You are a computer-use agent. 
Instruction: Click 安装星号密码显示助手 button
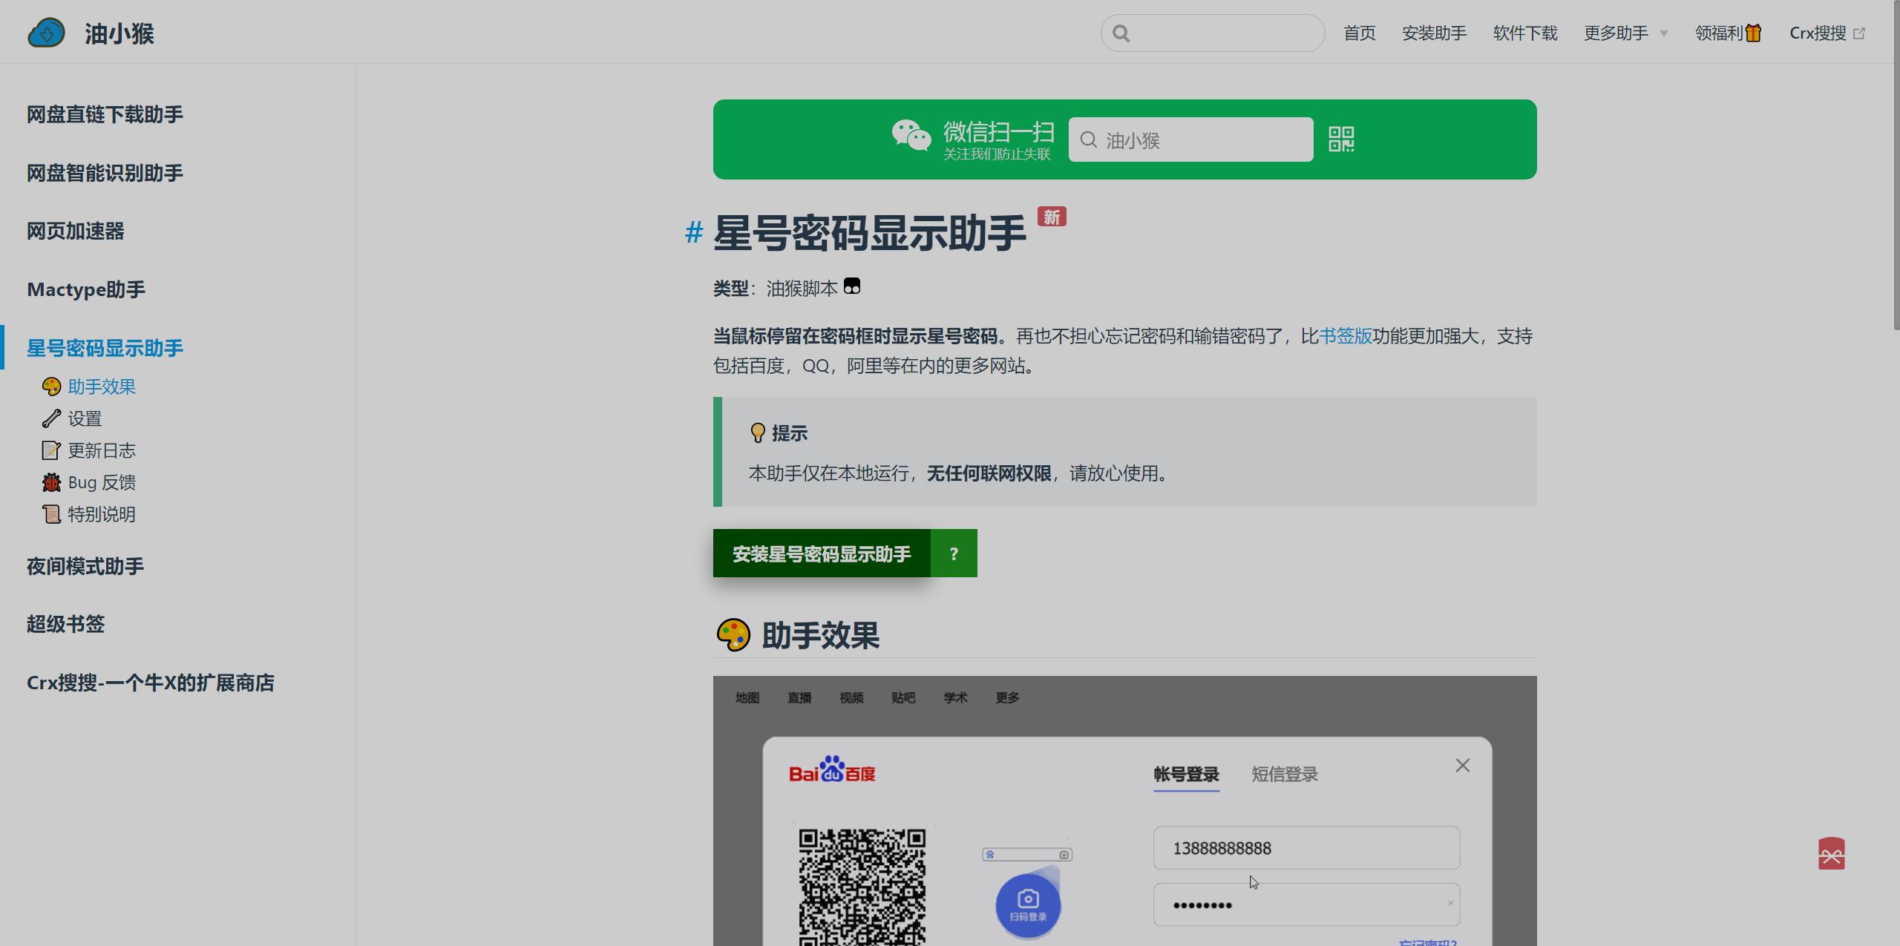822,554
